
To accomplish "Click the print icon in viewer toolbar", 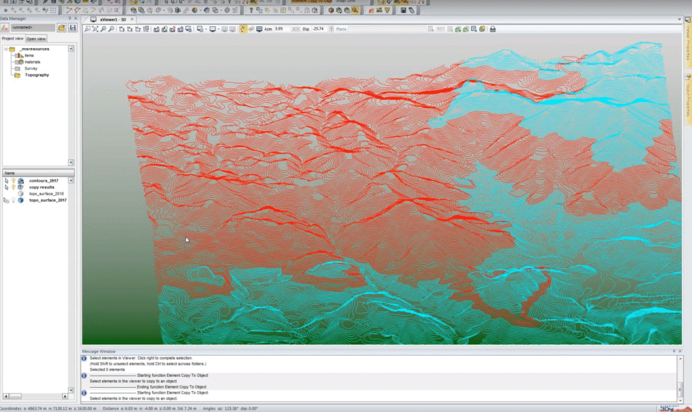I will tap(493, 29).
